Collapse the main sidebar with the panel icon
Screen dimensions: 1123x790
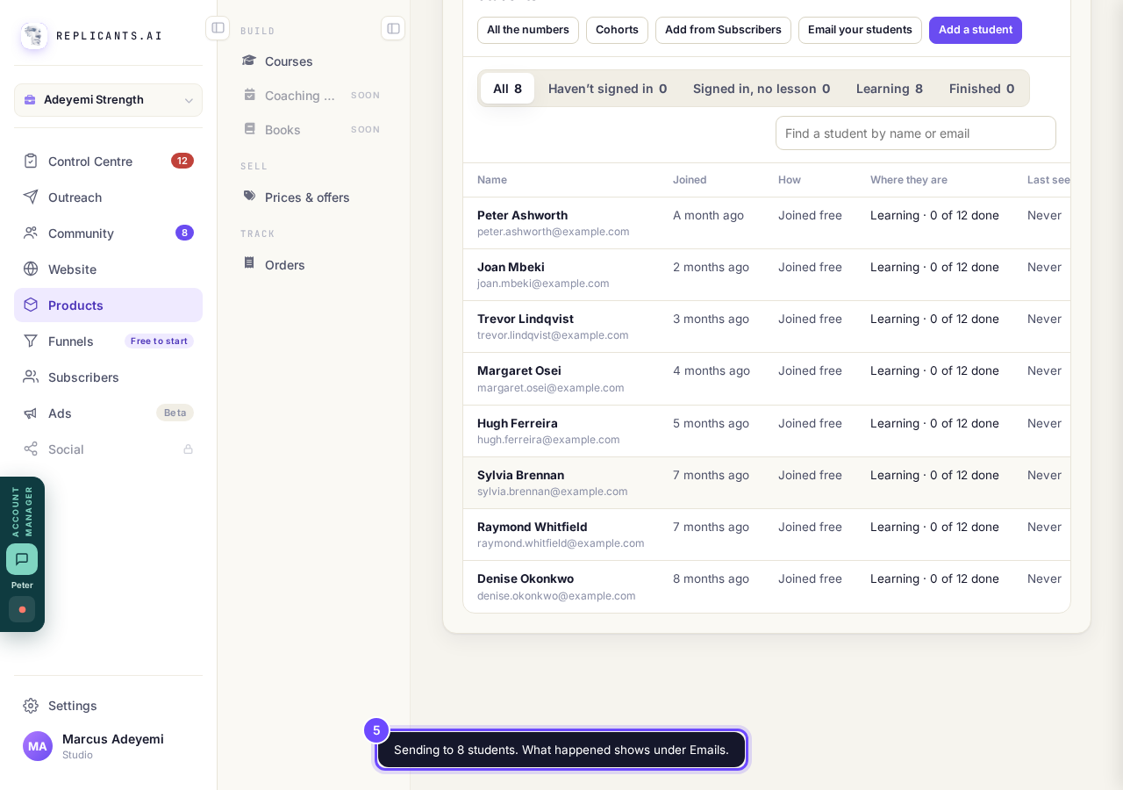[x=218, y=28]
